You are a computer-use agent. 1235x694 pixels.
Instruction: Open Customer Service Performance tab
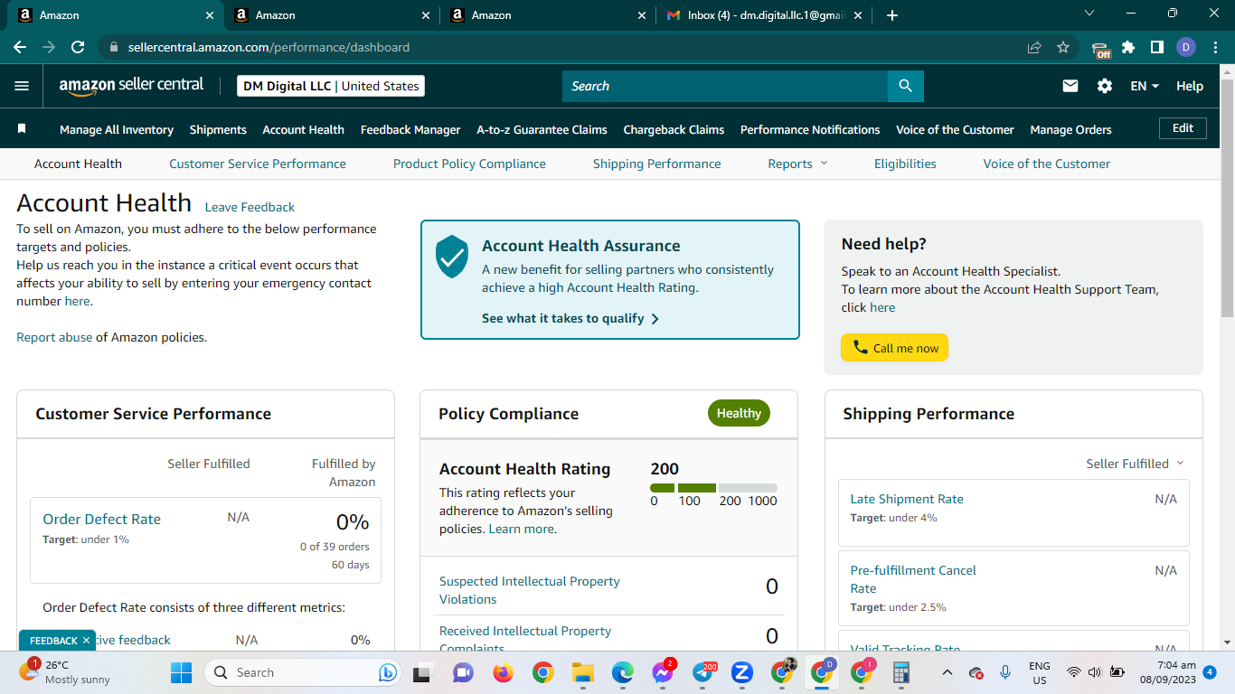click(258, 164)
